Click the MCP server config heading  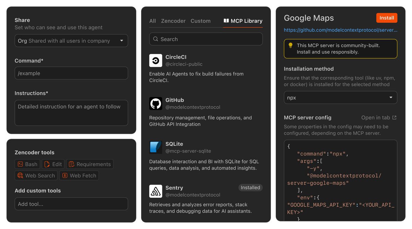coord(308,118)
